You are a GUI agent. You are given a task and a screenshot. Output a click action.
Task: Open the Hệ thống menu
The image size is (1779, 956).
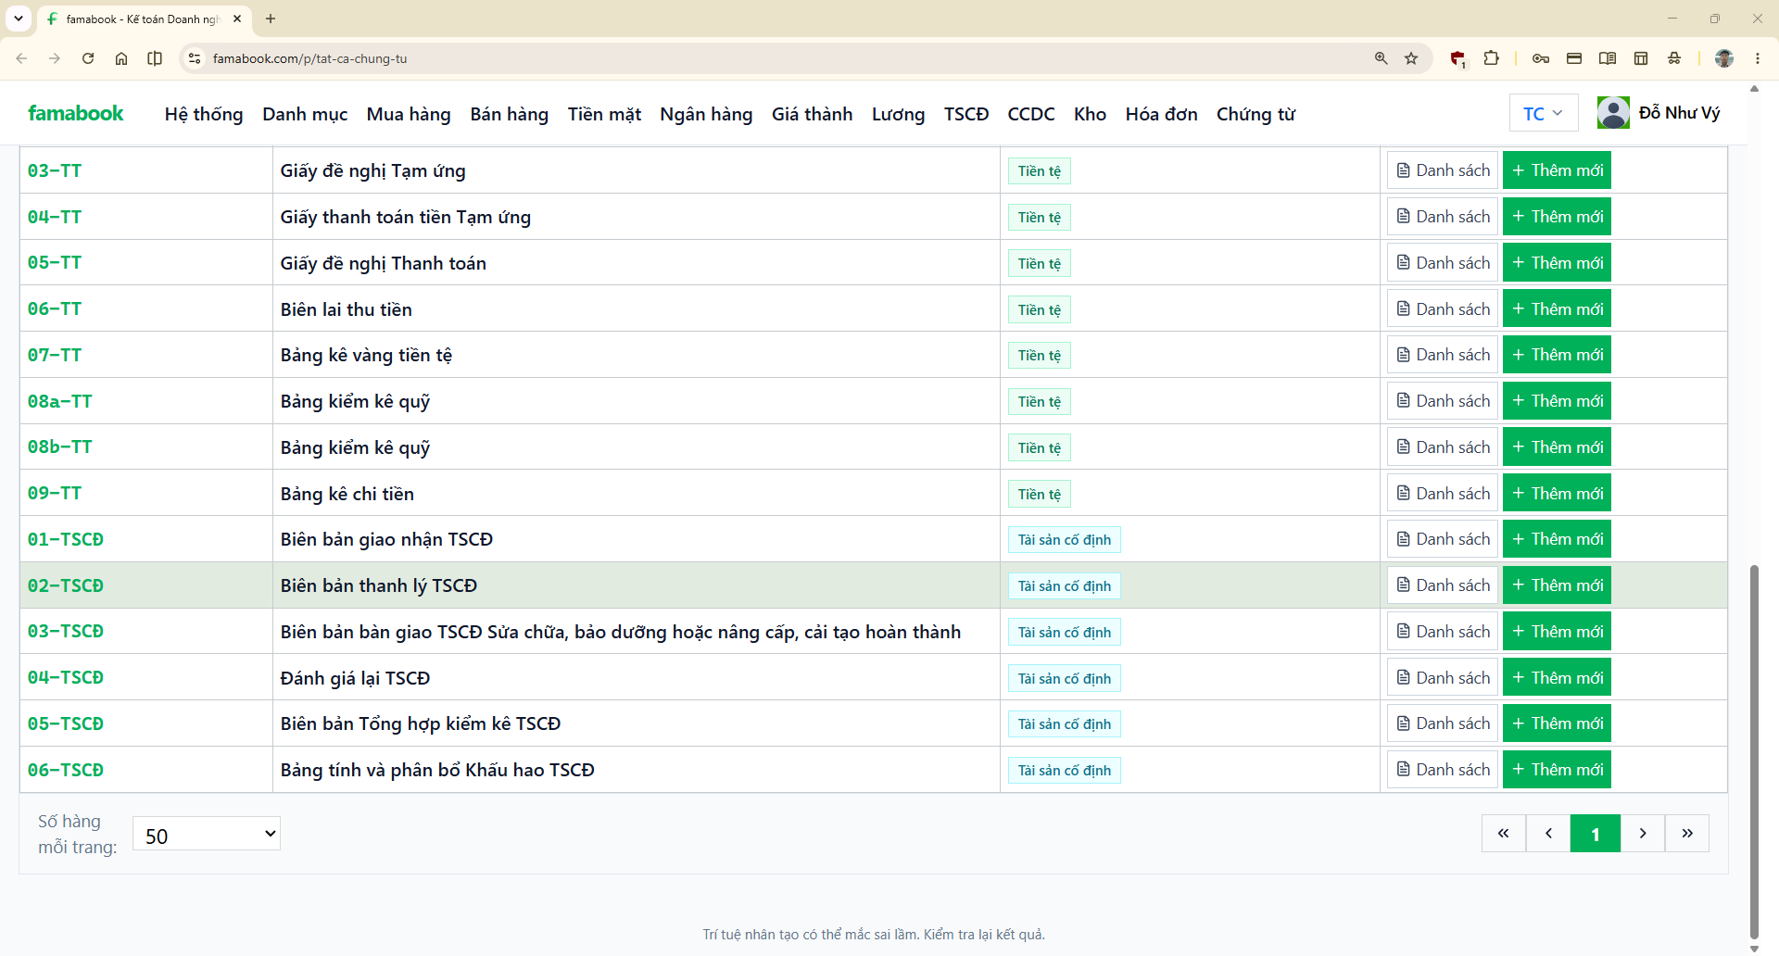click(x=204, y=114)
